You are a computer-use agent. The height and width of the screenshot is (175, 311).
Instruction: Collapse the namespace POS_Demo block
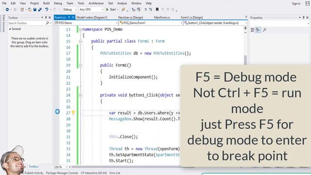coord(80,30)
